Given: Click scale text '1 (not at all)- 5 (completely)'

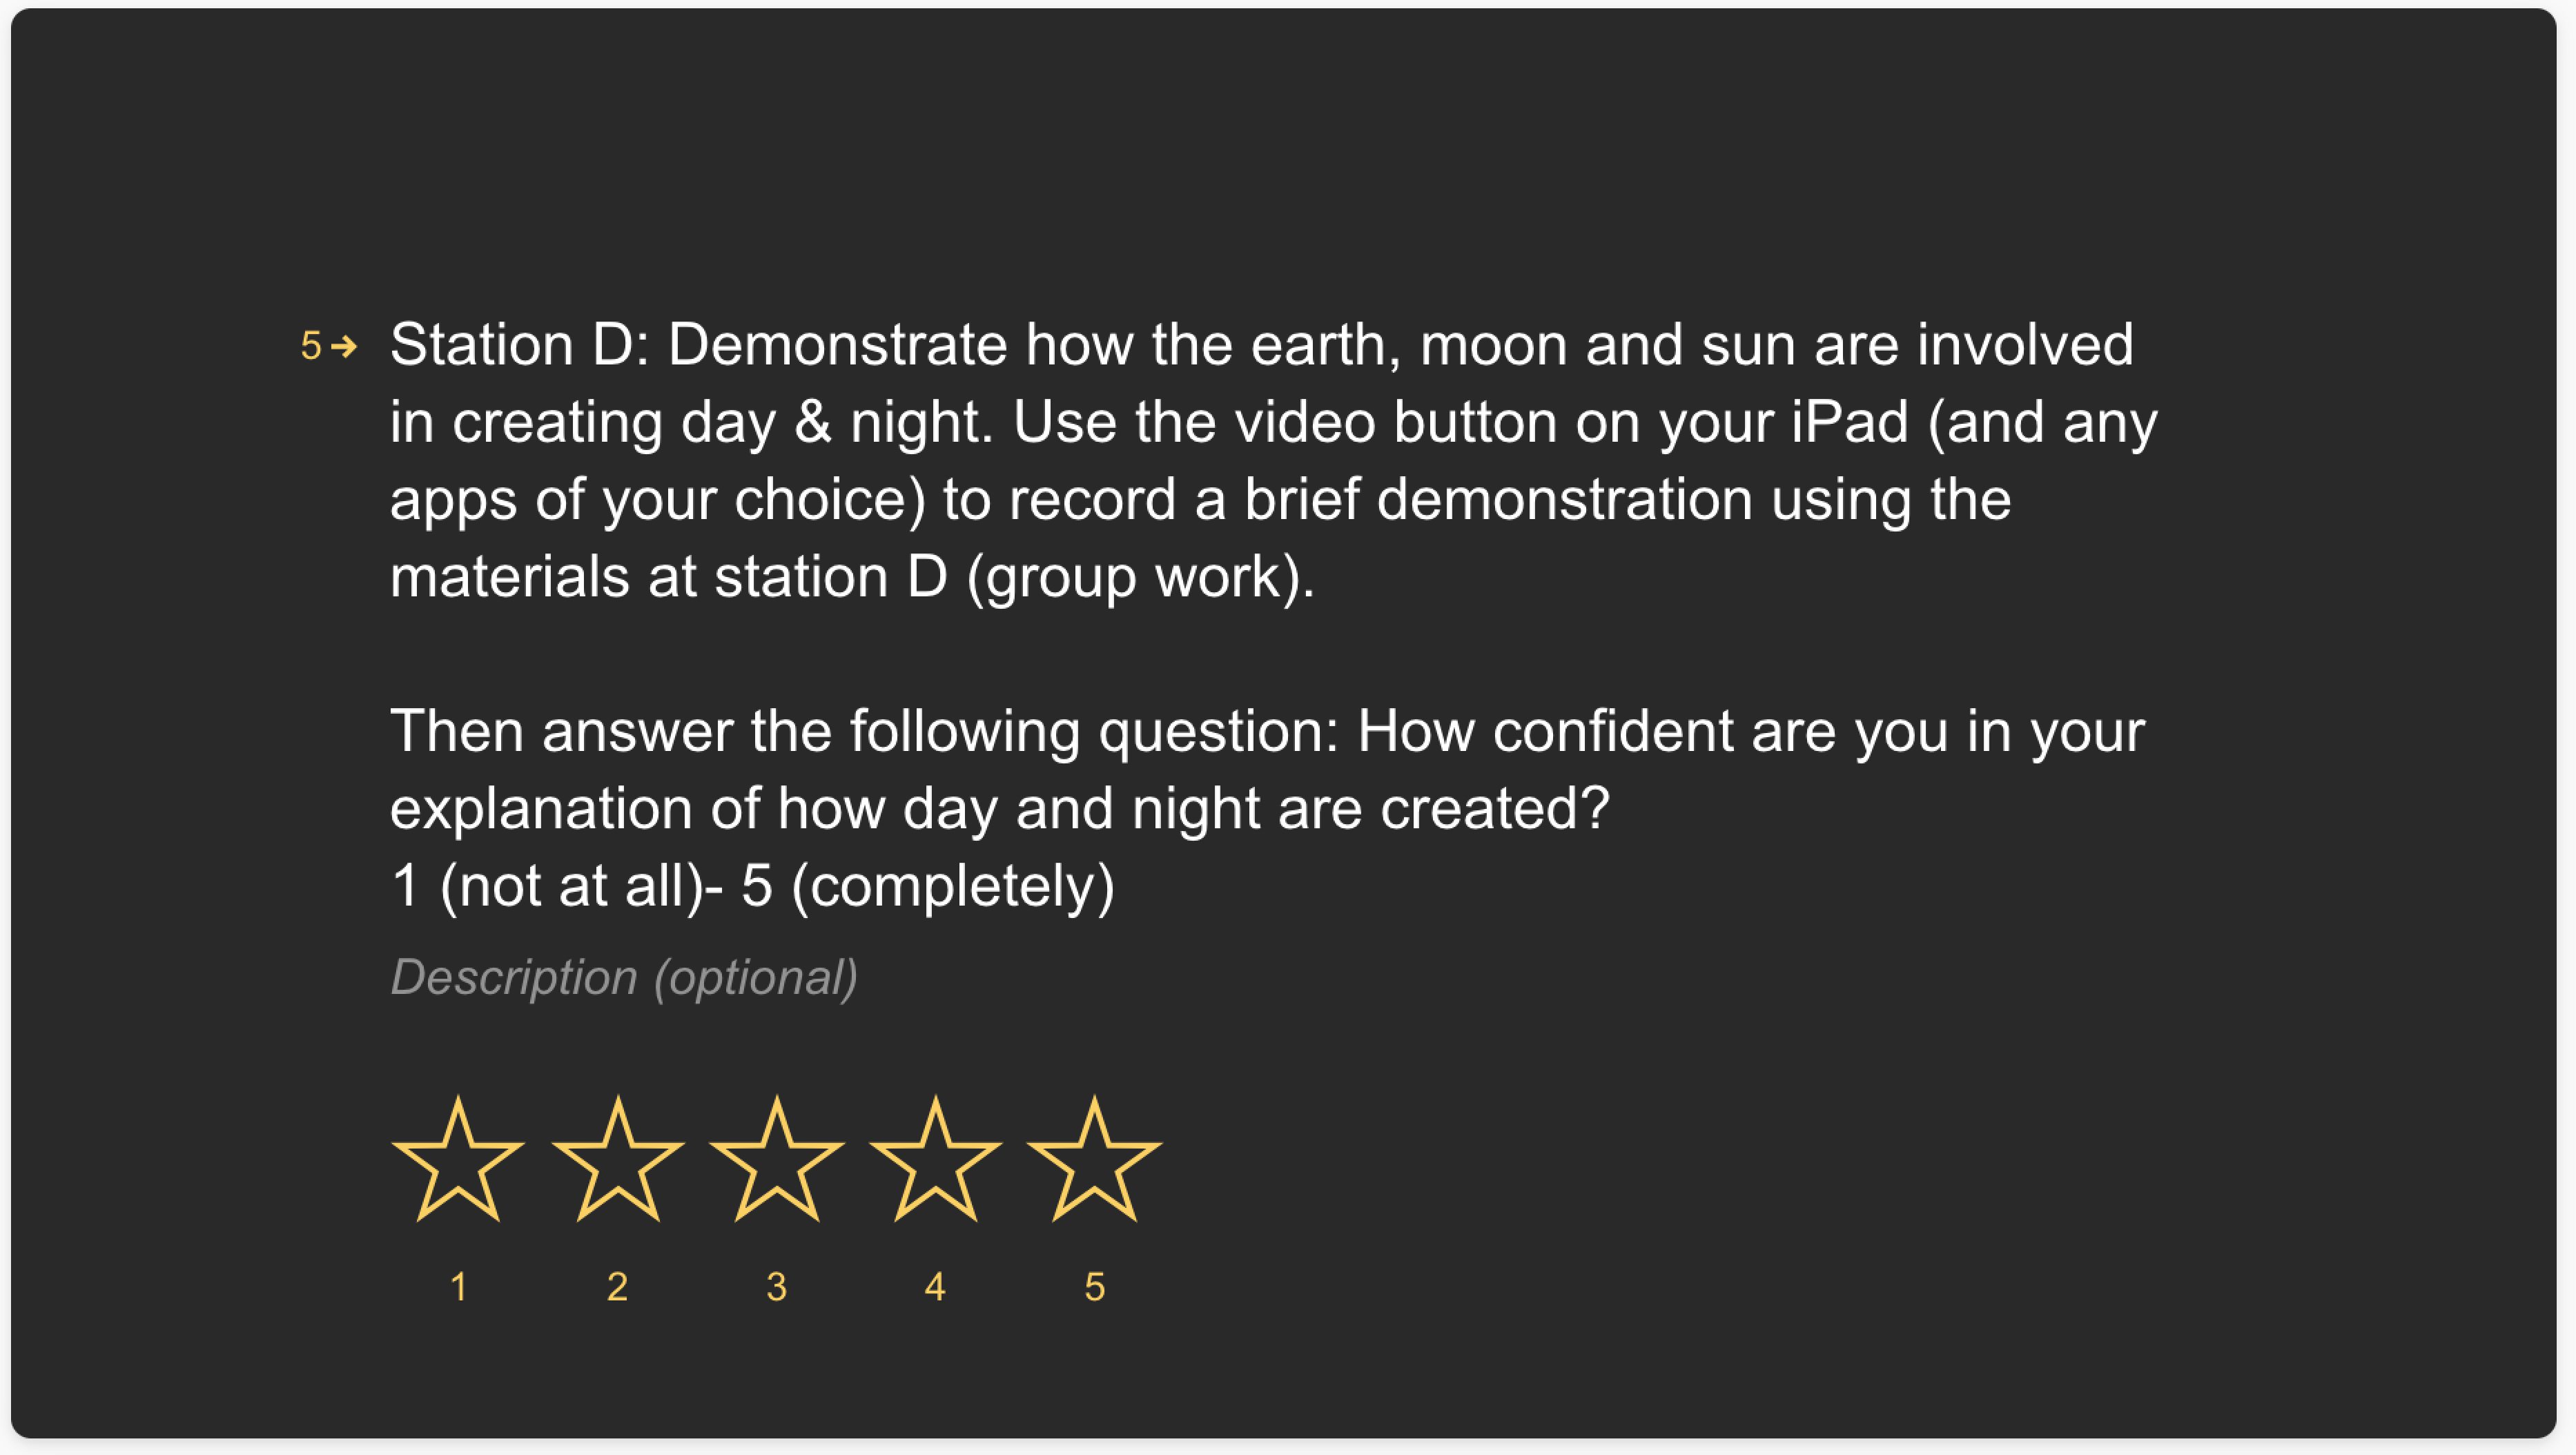Looking at the screenshot, I should click(x=752, y=886).
